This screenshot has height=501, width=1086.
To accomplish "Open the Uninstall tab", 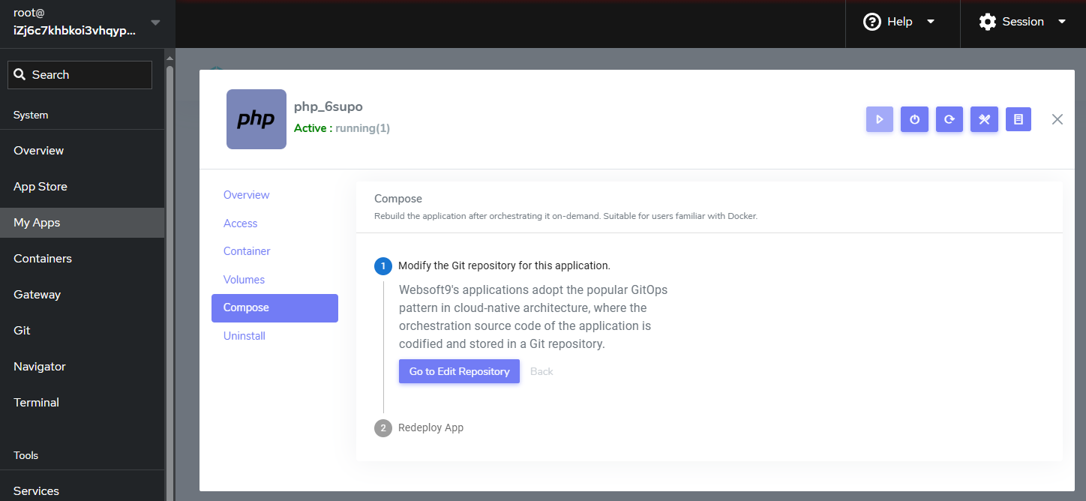I will (x=244, y=336).
